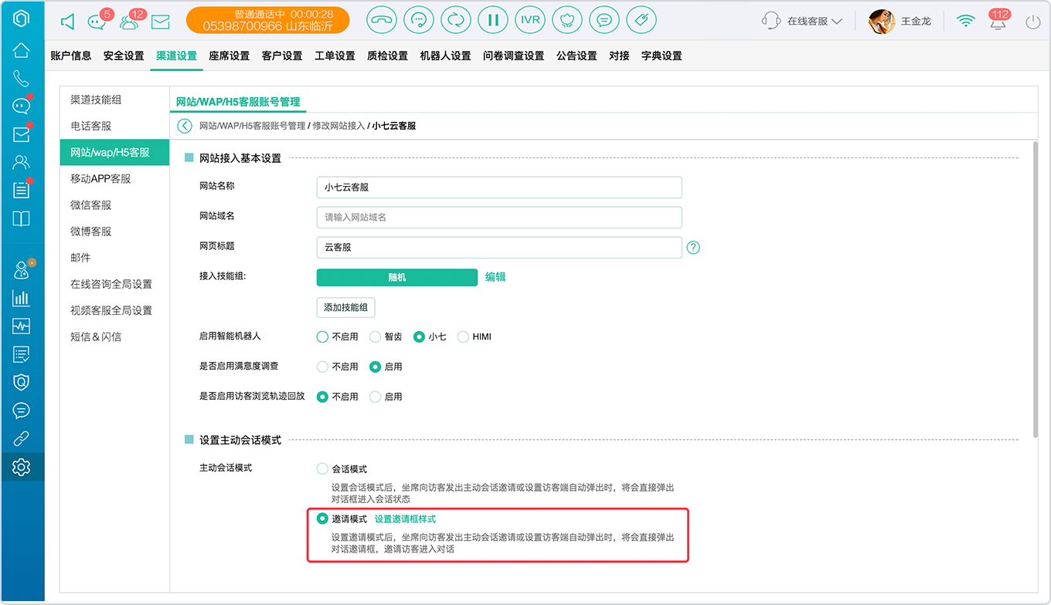Expand the 在线客服 status dropdown

tap(802, 21)
